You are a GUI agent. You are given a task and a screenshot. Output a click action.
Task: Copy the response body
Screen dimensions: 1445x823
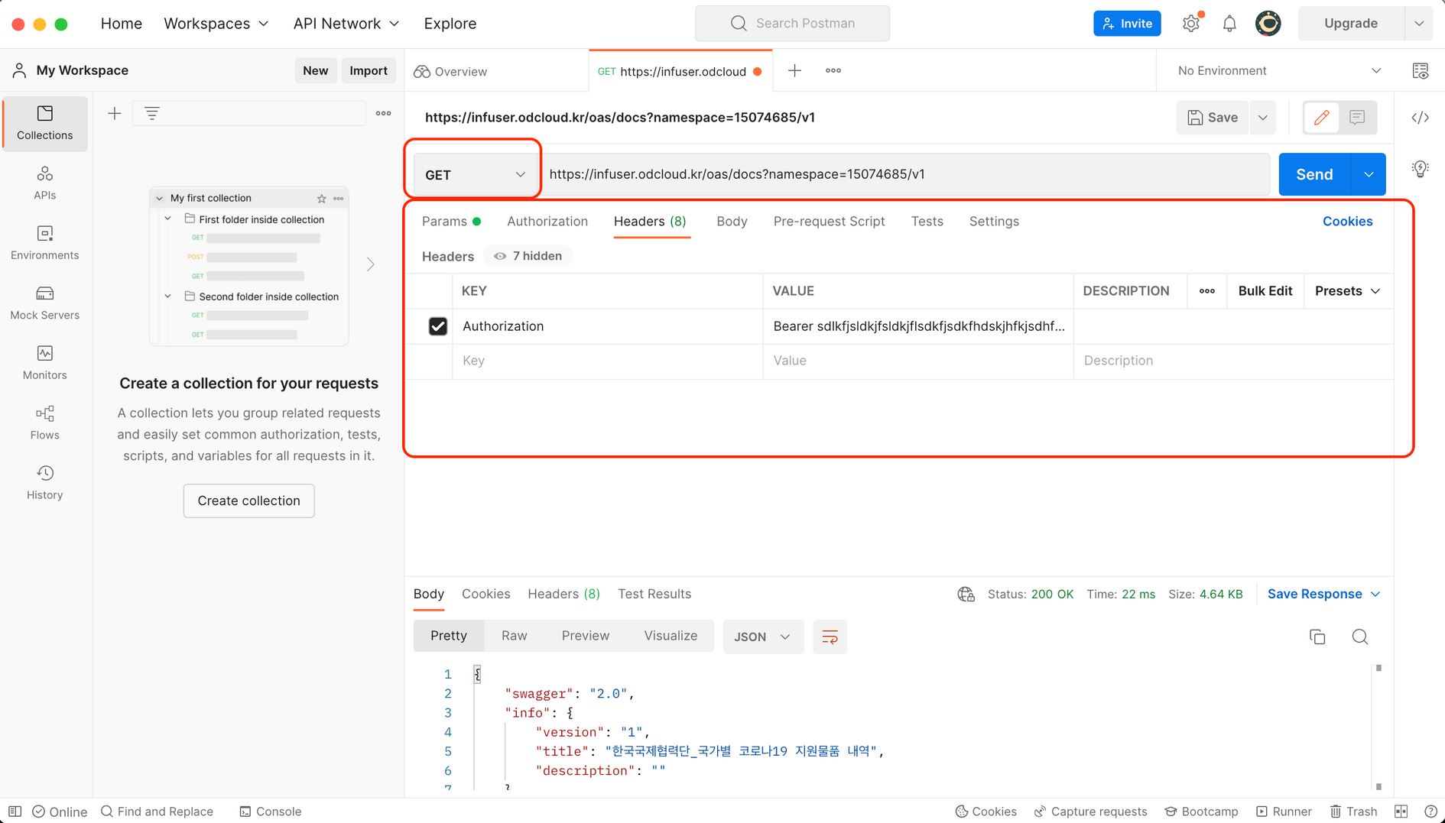click(1317, 637)
